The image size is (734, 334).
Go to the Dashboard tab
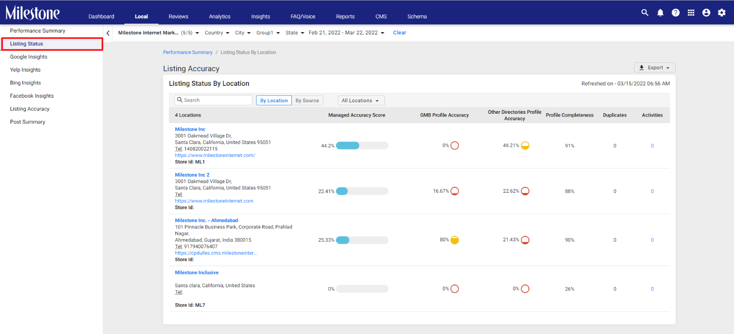pyautogui.click(x=101, y=17)
